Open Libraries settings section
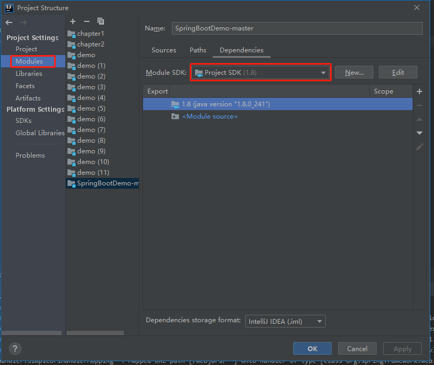The image size is (434, 365). click(x=29, y=74)
